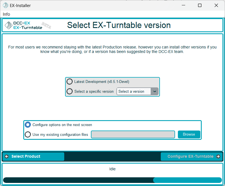Select the Latest Development v0.5.1-Devel option
225x186 pixels.
tap(70, 82)
